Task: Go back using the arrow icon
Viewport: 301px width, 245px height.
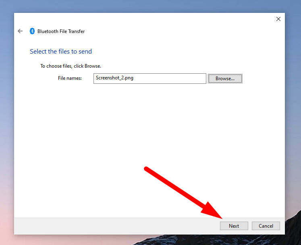Action: point(20,31)
